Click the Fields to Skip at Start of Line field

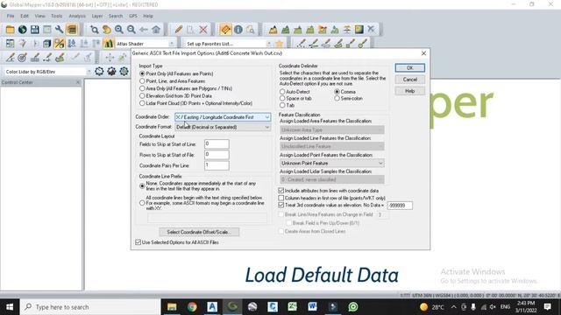pyautogui.click(x=217, y=143)
